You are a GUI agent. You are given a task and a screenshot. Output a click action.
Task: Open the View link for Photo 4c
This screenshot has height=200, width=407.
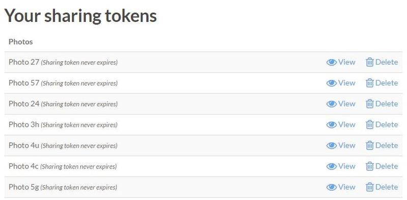[x=341, y=166]
